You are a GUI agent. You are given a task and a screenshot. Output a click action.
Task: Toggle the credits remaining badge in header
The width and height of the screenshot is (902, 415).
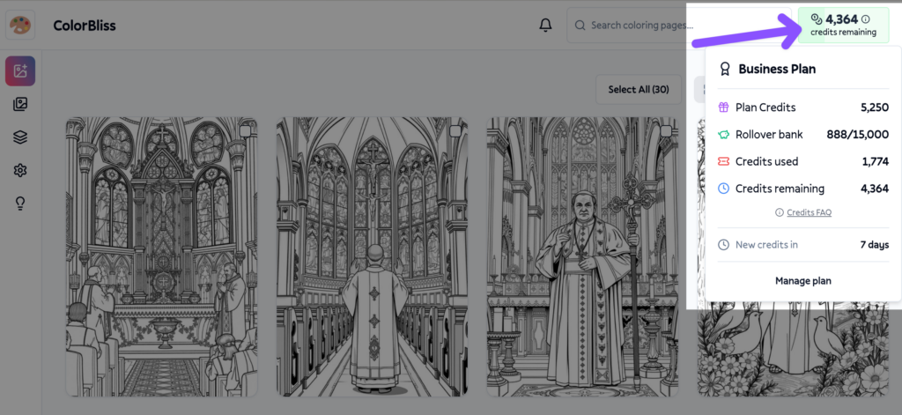(843, 26)
